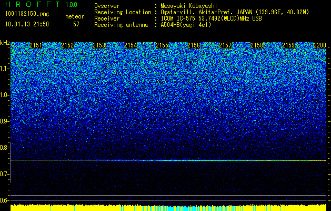Viewport: 331px width, 211px height.
Task: Click the 2151 time marker
Action: click(x=36, y=45)
